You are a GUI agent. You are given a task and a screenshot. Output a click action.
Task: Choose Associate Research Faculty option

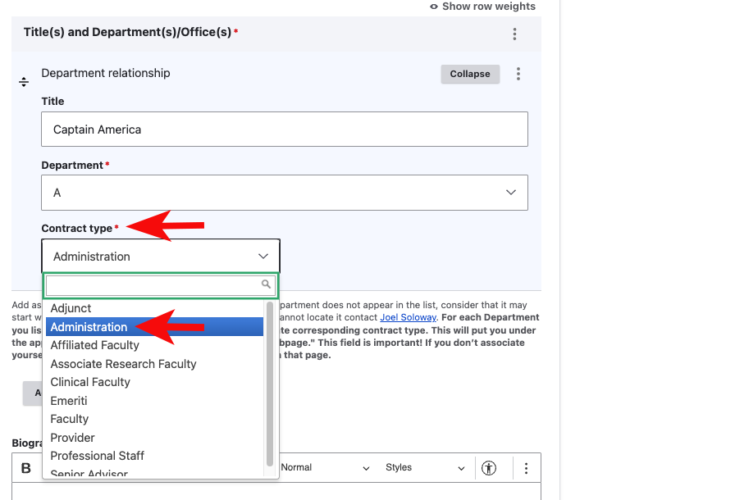coord(154,364)
